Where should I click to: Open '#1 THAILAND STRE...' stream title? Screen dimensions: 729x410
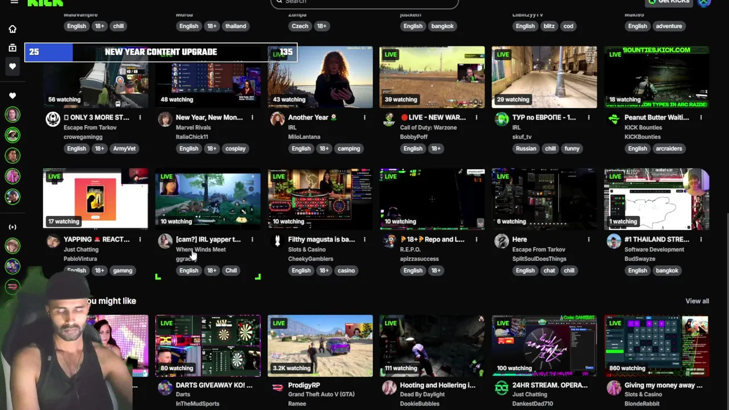tap(657, 239)
